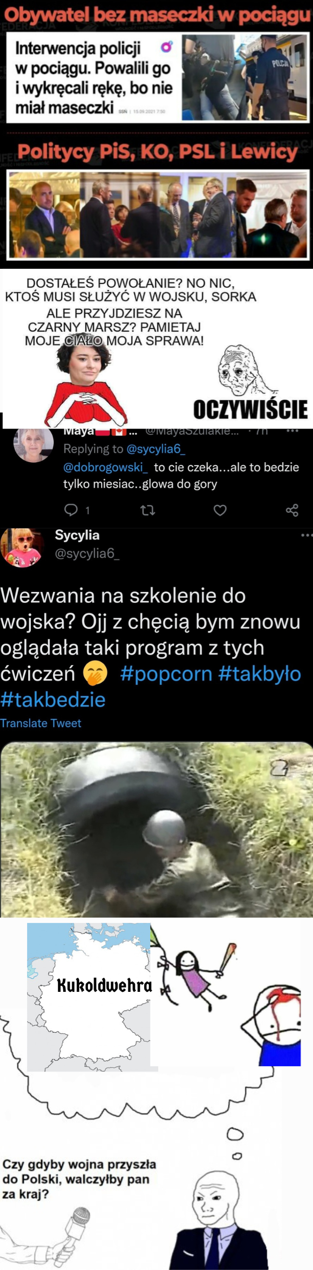This screenshot has width=313, height=1270.
Task: Open Sycylia's avatar with red sunglasses
Action: pyautogui.click(x=22, y=547)
